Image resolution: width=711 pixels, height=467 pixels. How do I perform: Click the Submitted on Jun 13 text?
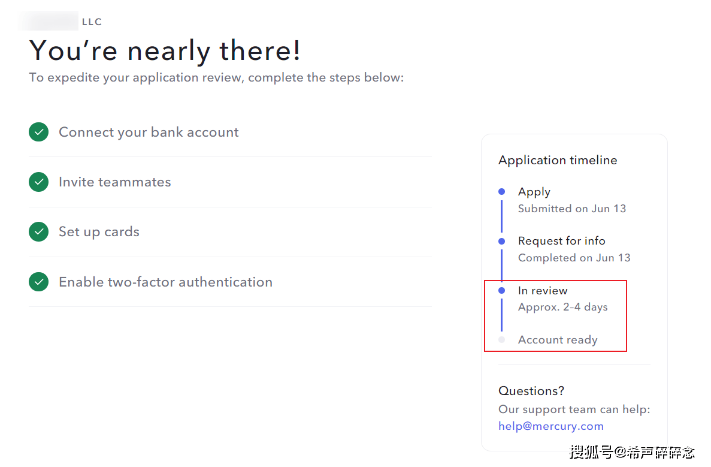[x=571, y=209]
